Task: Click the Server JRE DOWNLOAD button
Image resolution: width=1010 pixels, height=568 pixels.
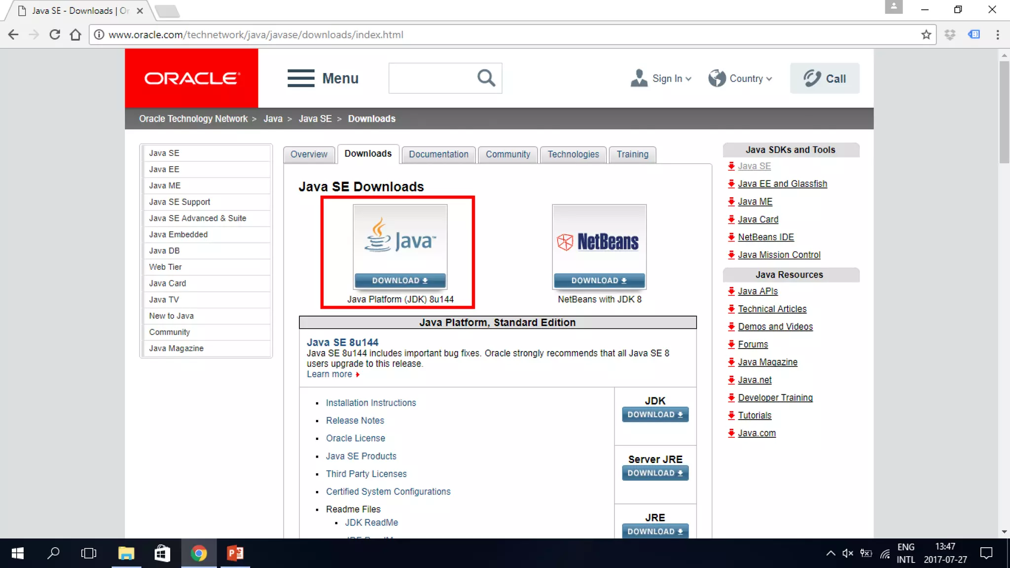Action: tap(655, 473)
